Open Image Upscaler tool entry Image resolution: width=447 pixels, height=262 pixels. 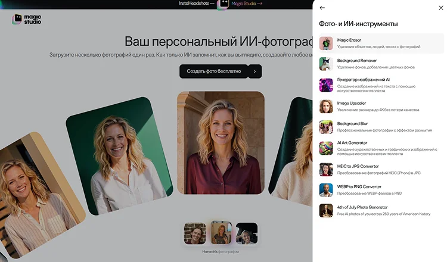click(x=381, y=106)
